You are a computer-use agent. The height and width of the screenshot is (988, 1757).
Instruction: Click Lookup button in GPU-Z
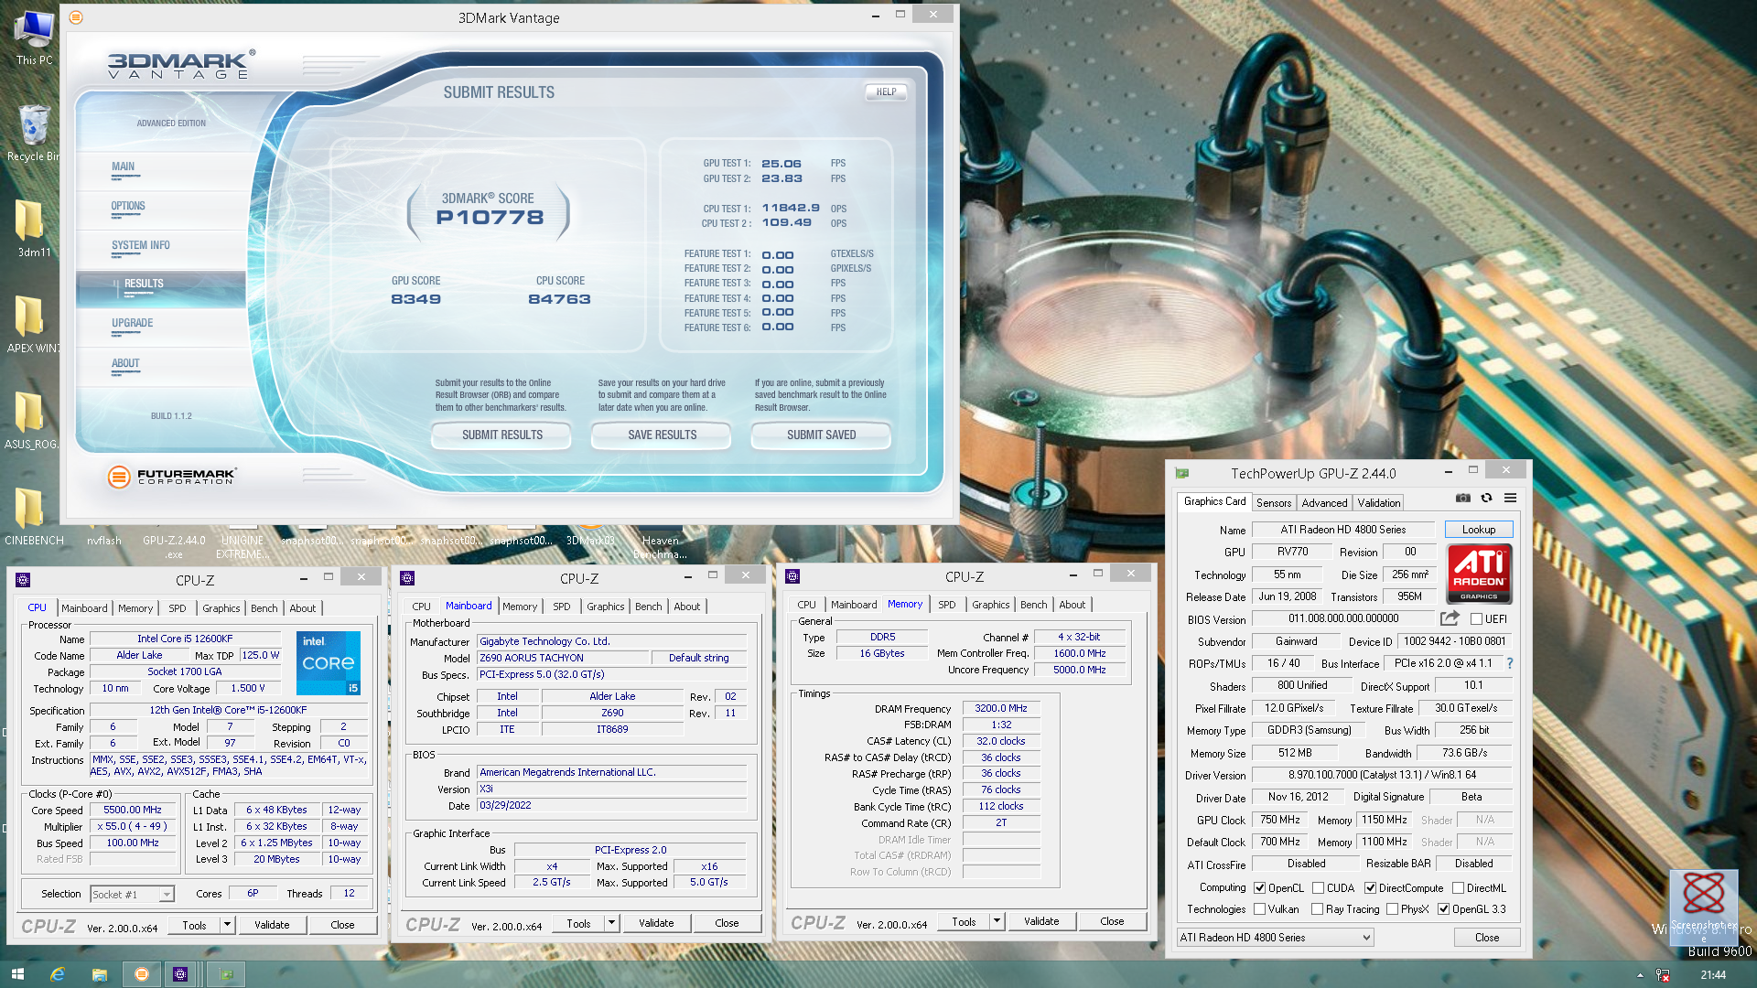pyautogui.click(x=1478, y=530)
